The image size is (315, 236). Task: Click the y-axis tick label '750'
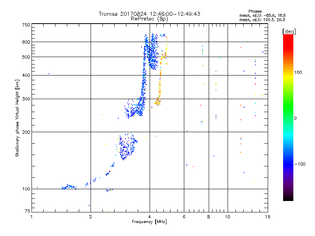tap(26, 25)
